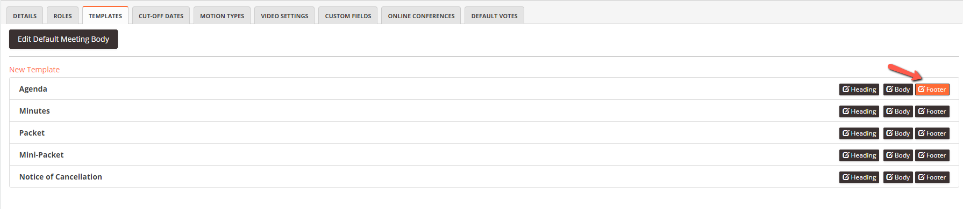The image size is (963, 209).
Task: Open the Roles tab
Action: point(62,16)
